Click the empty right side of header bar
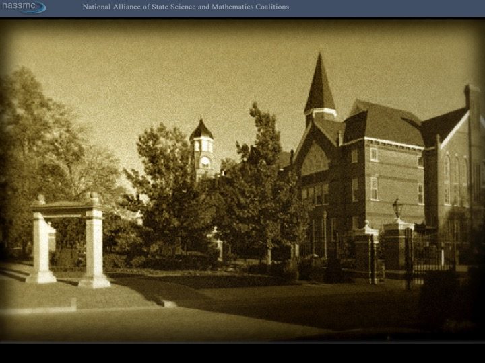 [x=404, y=7]
